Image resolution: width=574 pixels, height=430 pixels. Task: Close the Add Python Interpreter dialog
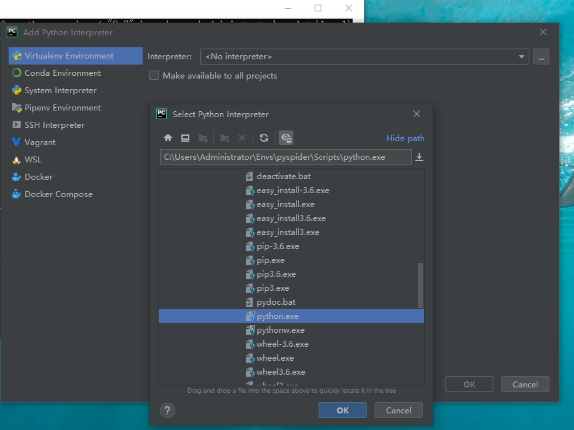(543, 32)
